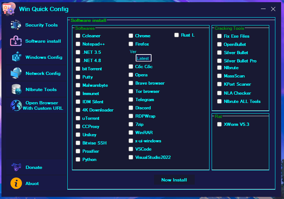Image resolution: width=284 pixels, height=199 pixels.
Task: Click the Donate hand icon
Action: (16, 167)
